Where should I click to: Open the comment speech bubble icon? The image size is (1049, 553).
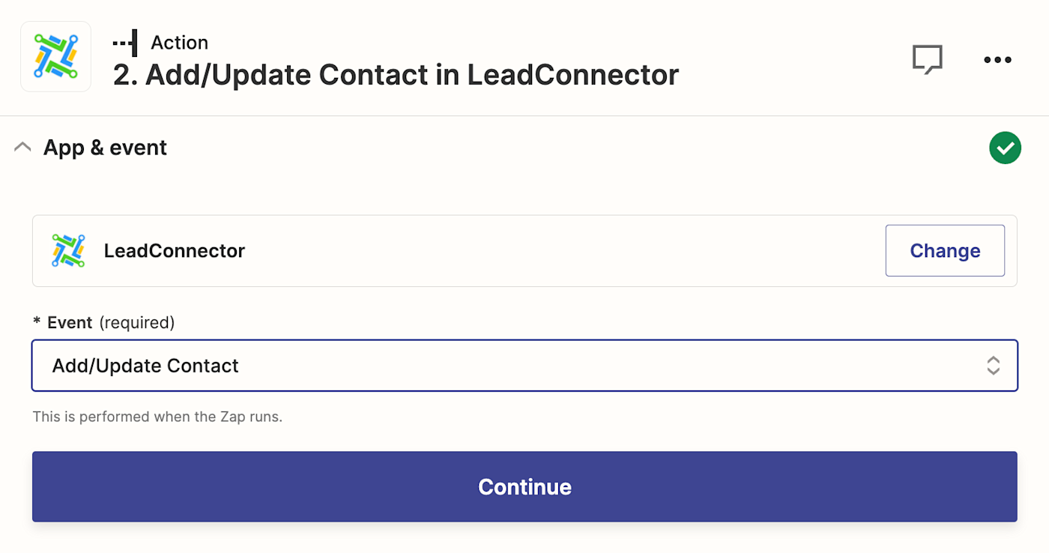pos(927,59)
